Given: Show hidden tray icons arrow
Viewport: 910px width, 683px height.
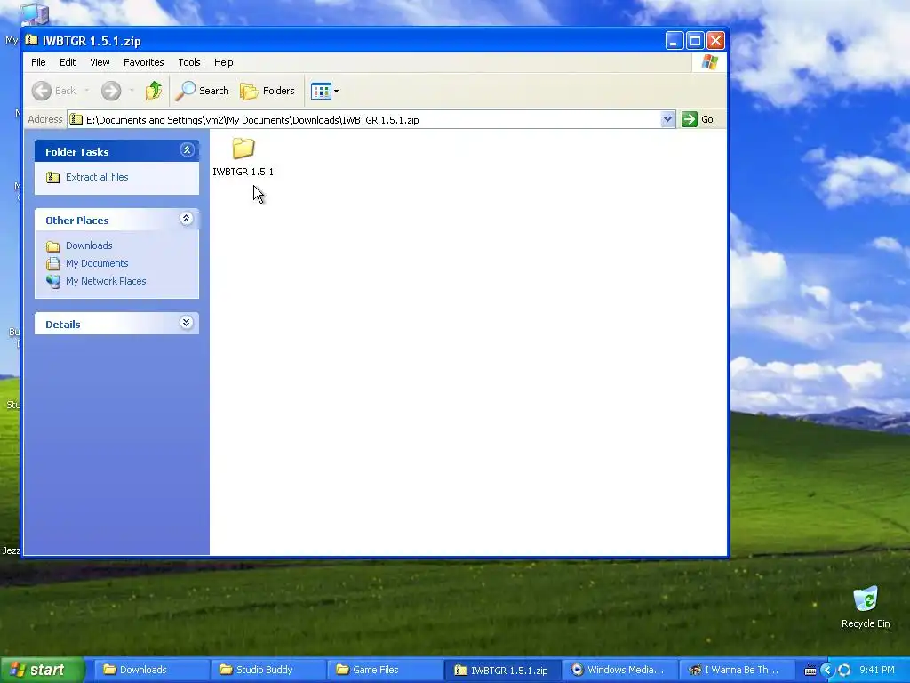Looking at the screenshot, I should pyautogui.click(x=827, y=671).
